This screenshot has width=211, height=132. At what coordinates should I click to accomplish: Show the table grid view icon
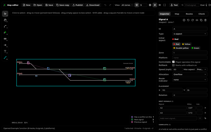(x=150, y=5)
